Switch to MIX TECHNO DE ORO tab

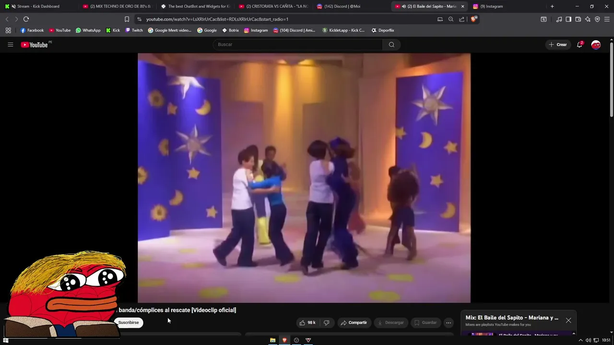[x=117, y=6]
